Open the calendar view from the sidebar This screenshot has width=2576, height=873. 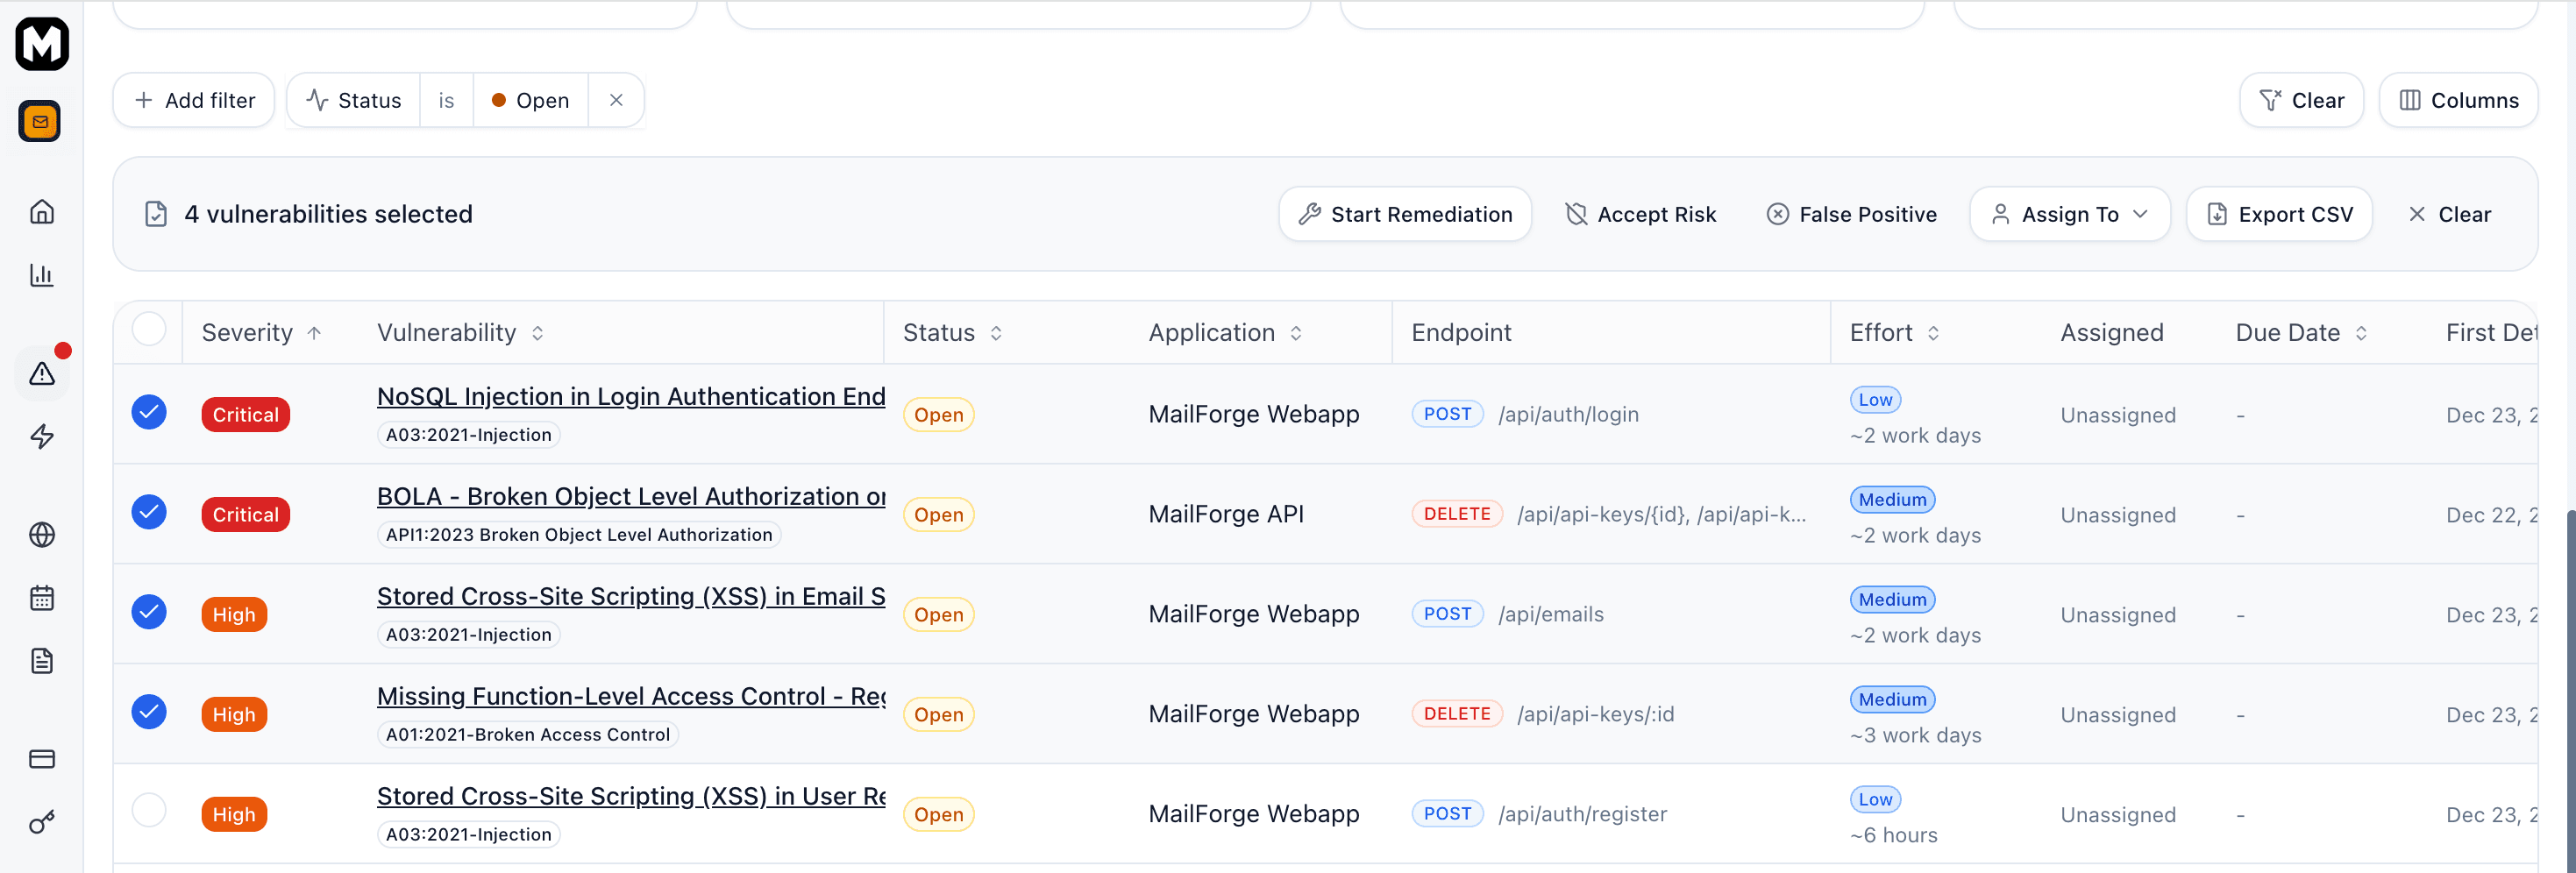[41, 597]
